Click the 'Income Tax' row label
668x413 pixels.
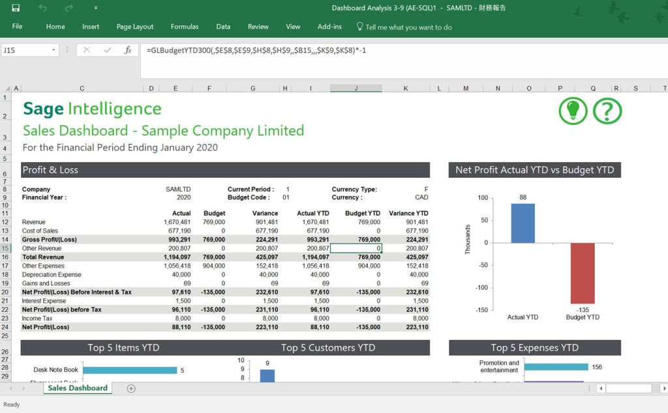[x=37, y=318]
